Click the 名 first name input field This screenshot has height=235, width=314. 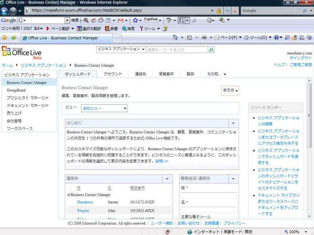click(209, 210)
